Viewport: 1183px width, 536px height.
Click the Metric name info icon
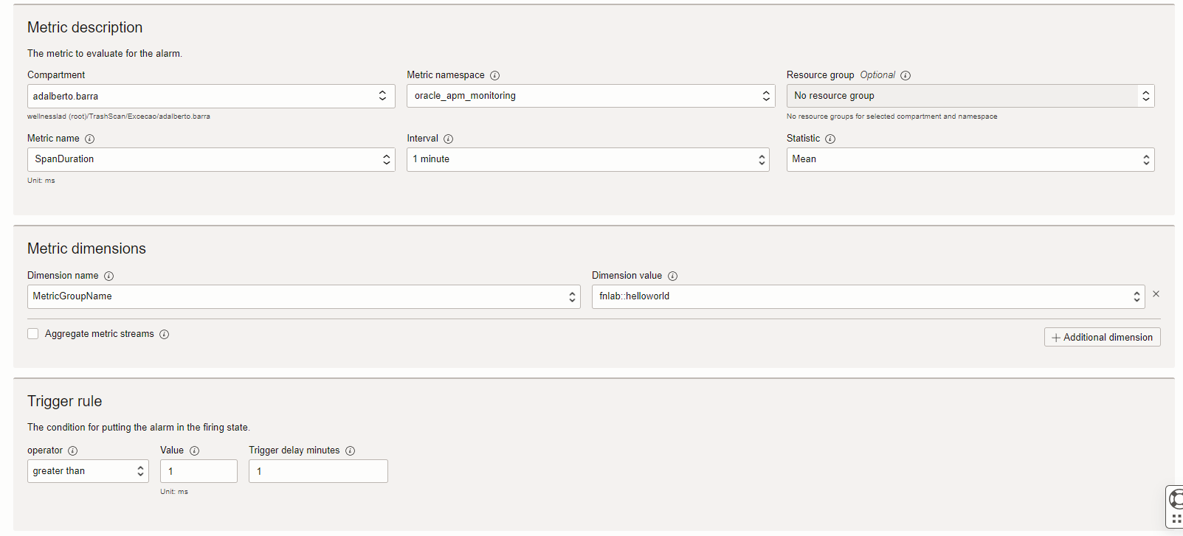coord(90,139)
